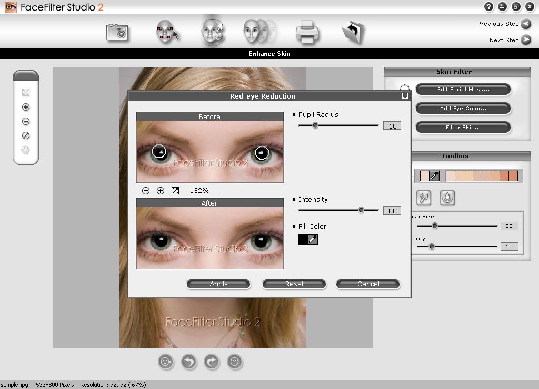Viewport: 539px width, 389px height.
Task: Click the Opacity slider handle in Toolbox
Action: pos(432,246)
